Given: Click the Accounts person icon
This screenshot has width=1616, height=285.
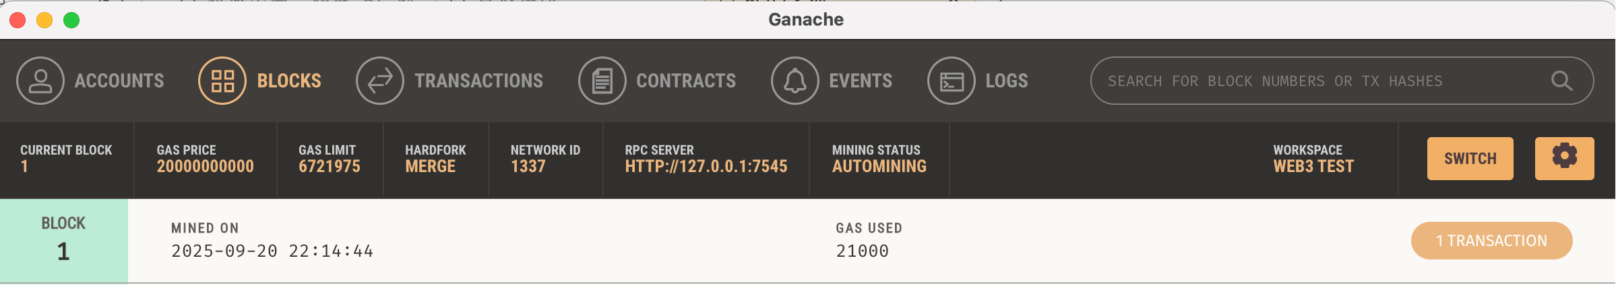Looking at the screenshot, I should click(40, 81).
